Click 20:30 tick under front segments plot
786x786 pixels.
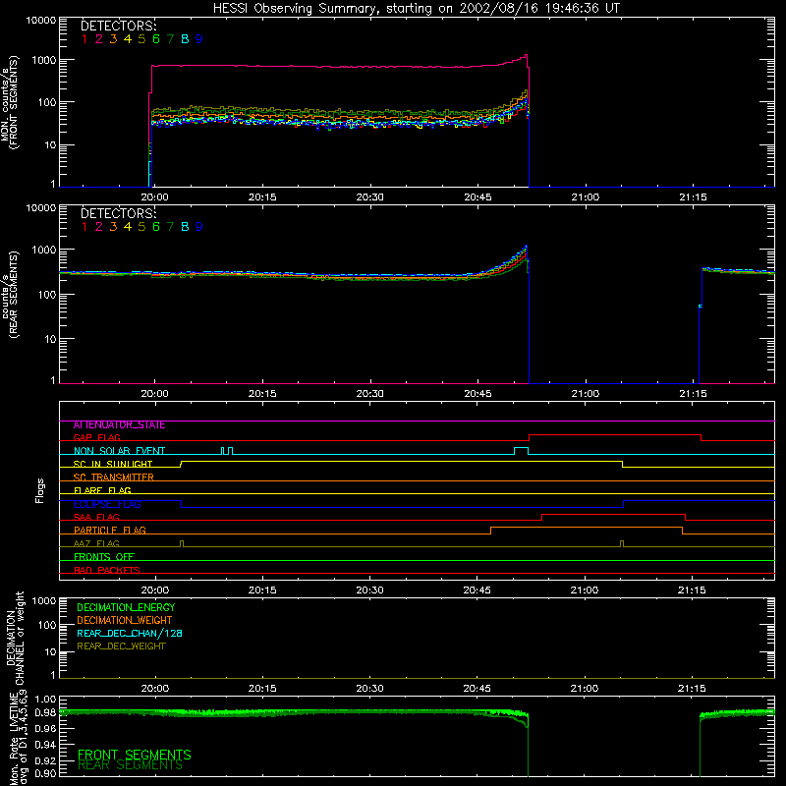(x=370, y=197)
